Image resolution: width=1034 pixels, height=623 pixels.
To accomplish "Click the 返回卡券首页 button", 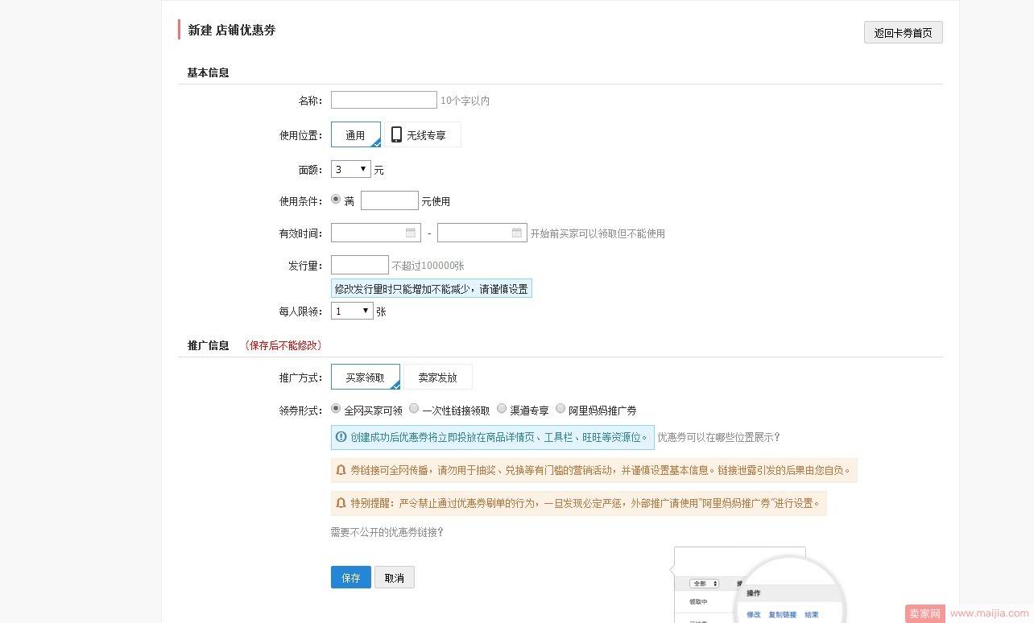I will pos(903,33).
